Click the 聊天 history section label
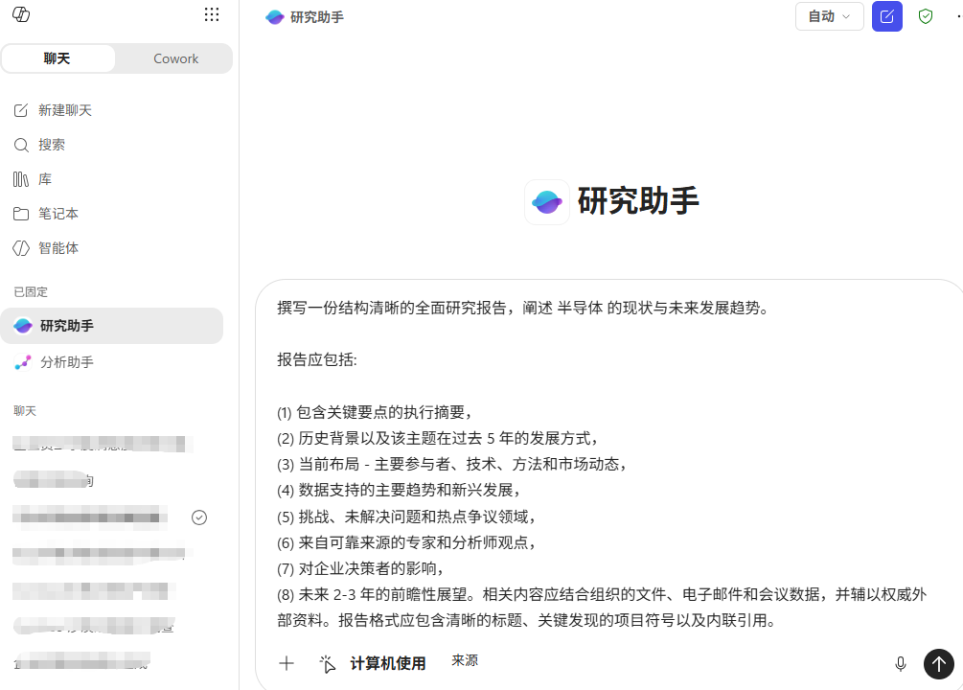 (x=25, y=410)
